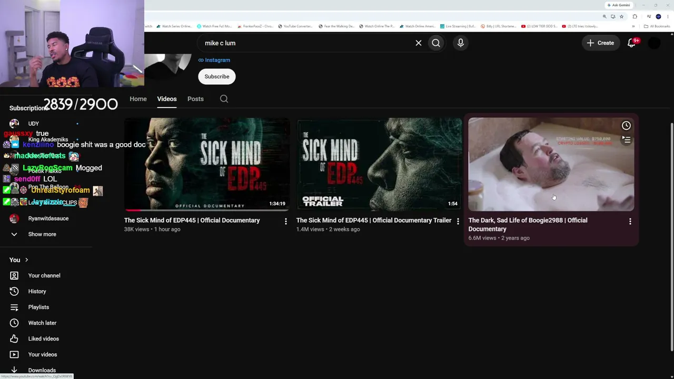Open the EDP445 Official Documentary Trailer thumbnail
674x379 pixels.
click(x=379, y=164)
